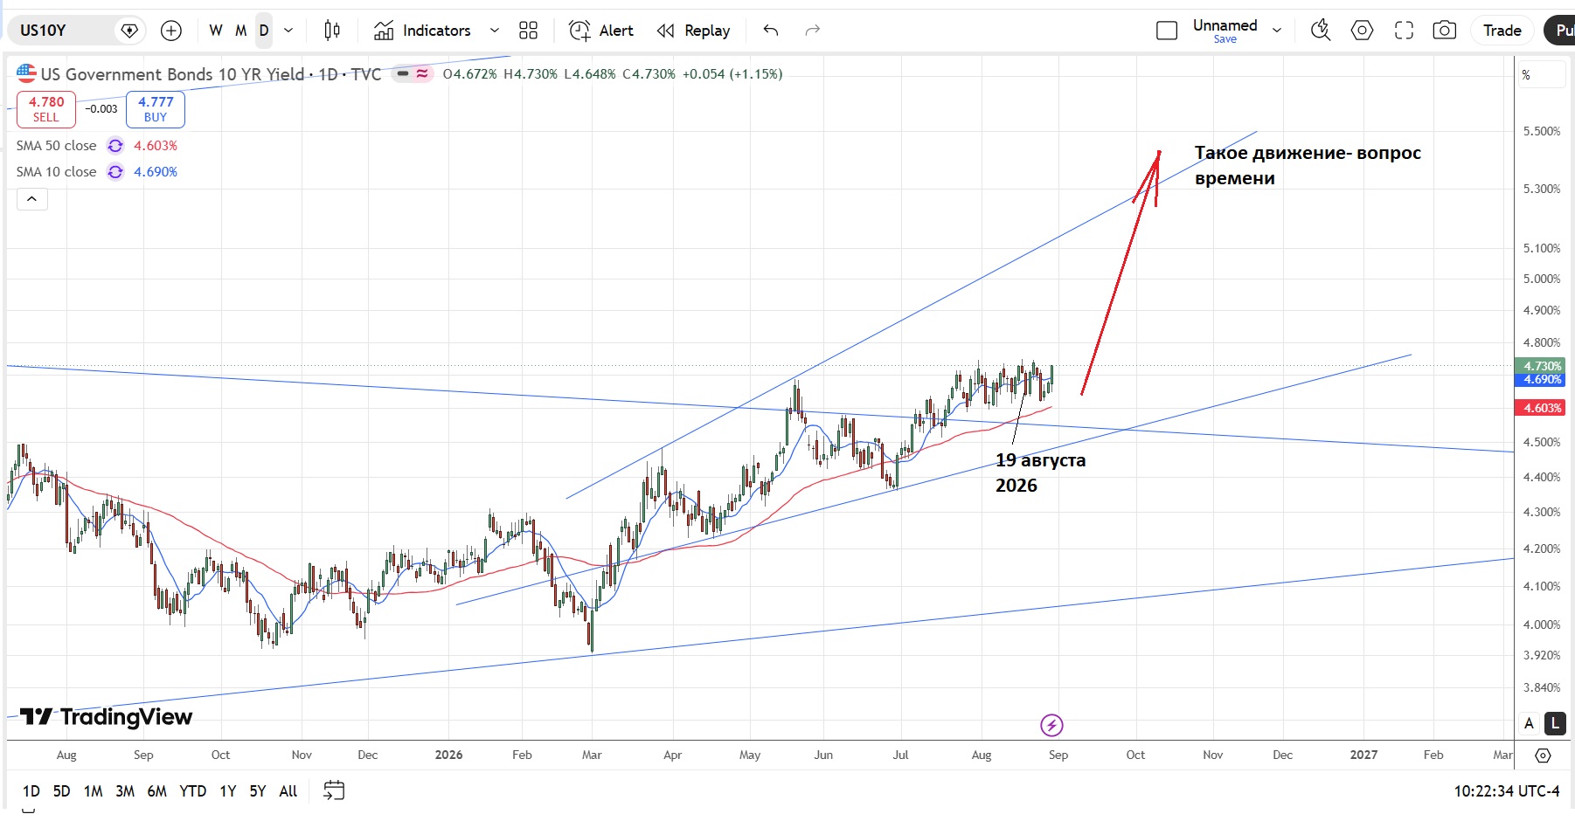Viewport: 1575px width, 821px height.
Task: Click the SMA 50 close indicator icon
Action: 115,146
